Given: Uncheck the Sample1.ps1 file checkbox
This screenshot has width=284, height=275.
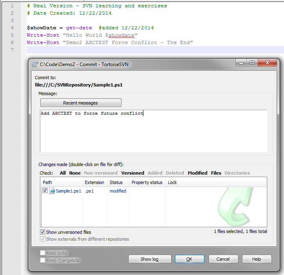Looking at the screenshot, I should pyautogui.click(x=45, y=191).
